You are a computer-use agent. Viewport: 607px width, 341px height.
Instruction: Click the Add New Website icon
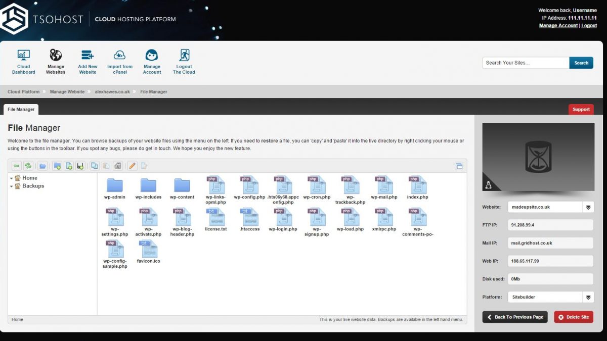pyautogui.click(x=88, y=55)
